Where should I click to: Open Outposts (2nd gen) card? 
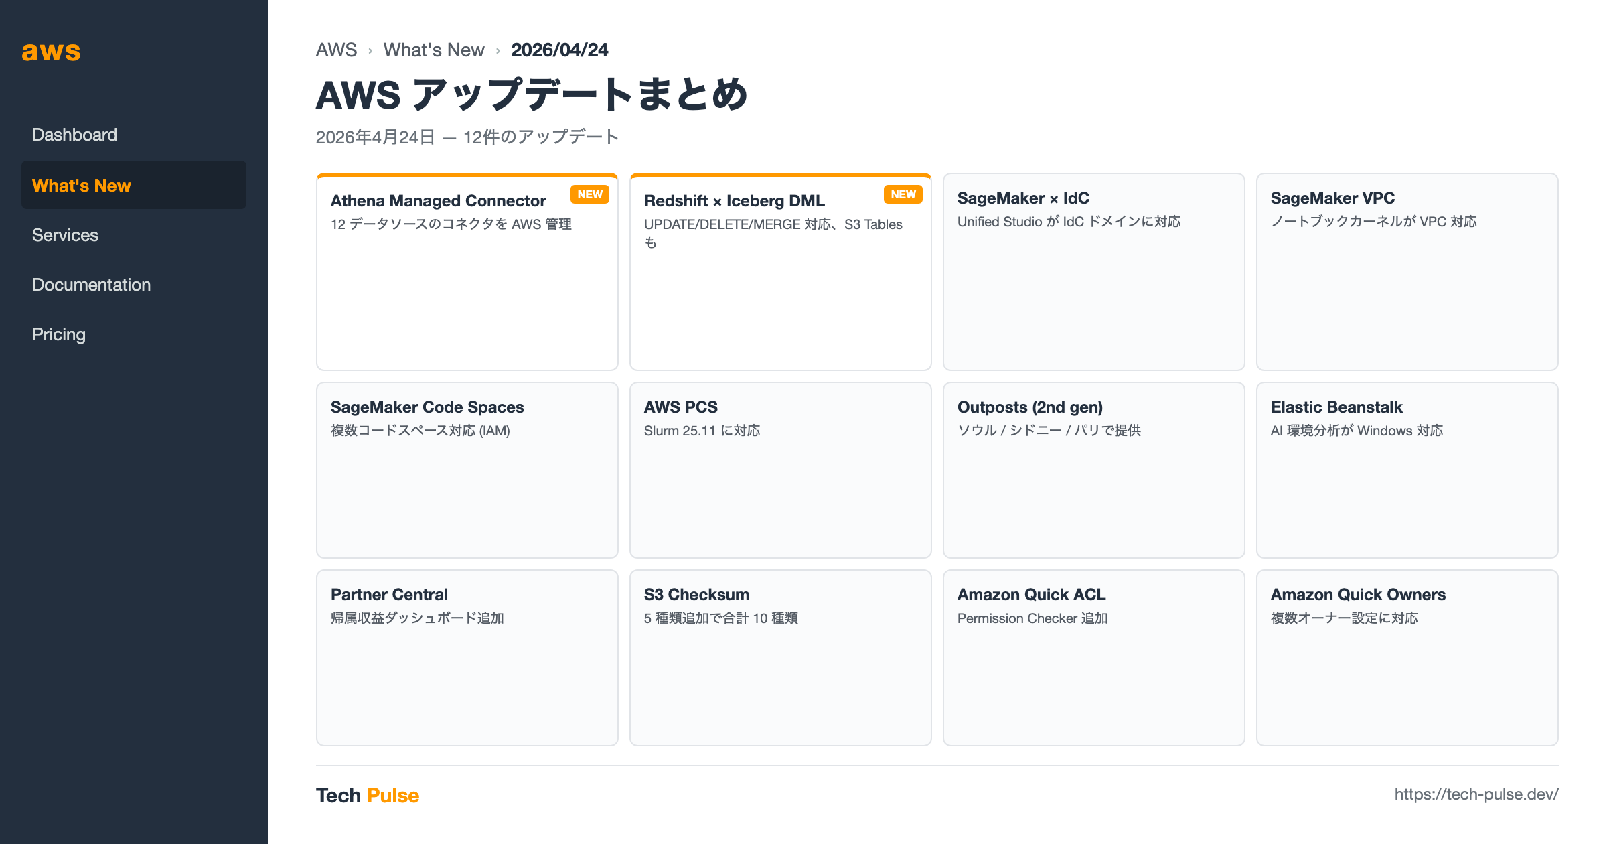point(1094,470)
